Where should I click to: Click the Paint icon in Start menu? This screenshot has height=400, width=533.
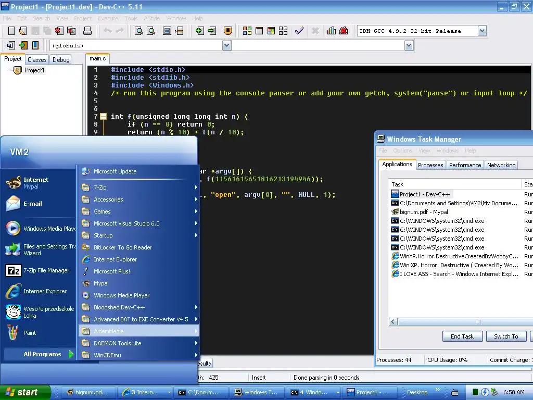pos(13,333)
